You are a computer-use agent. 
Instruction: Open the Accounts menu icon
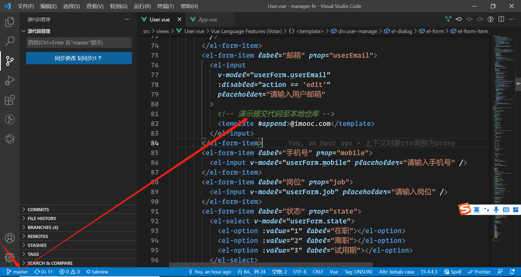pos(10,238)
